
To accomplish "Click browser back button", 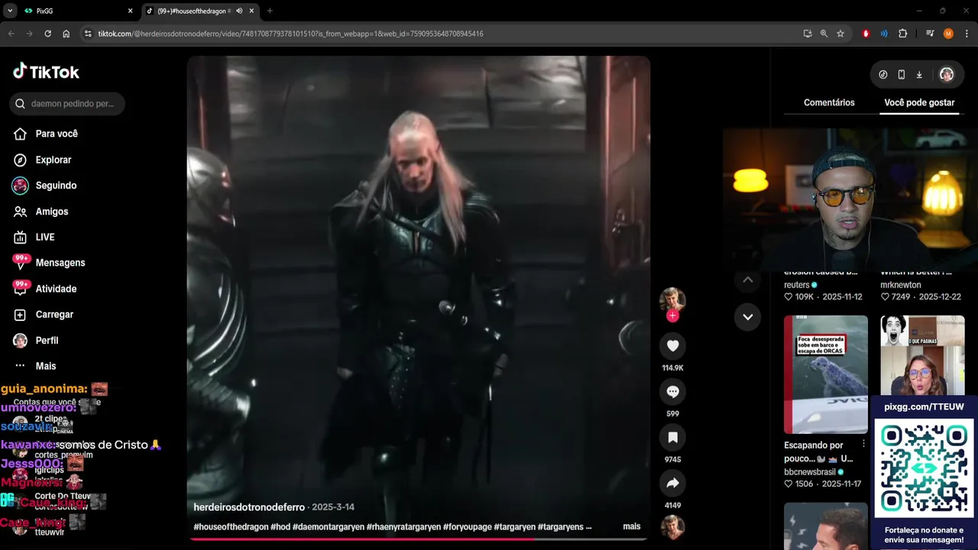I will [x=11, y=34].
